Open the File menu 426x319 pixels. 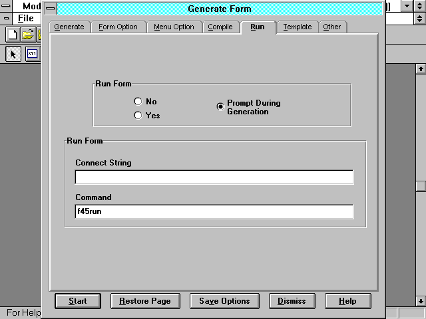[x=25, y=19]
